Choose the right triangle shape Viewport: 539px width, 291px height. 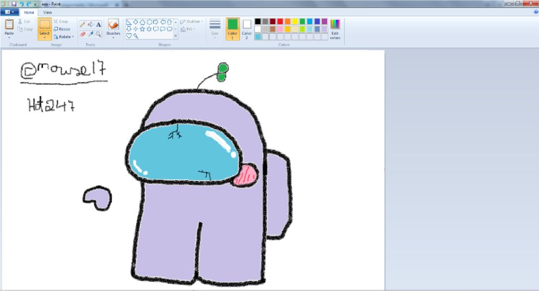129,22
